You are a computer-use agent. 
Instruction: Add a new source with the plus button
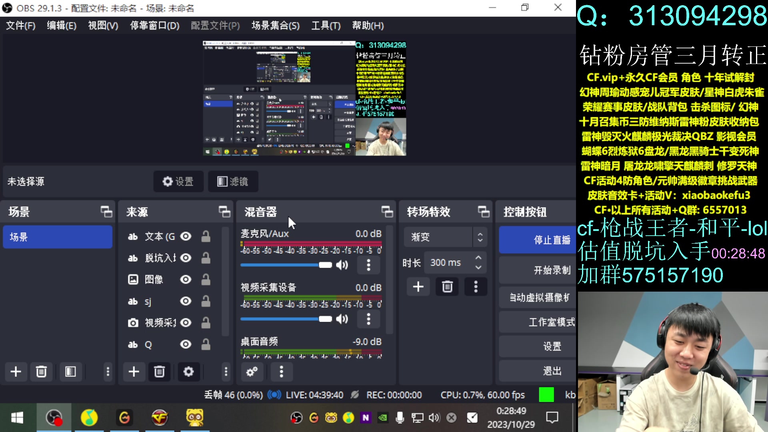point(134,372)
